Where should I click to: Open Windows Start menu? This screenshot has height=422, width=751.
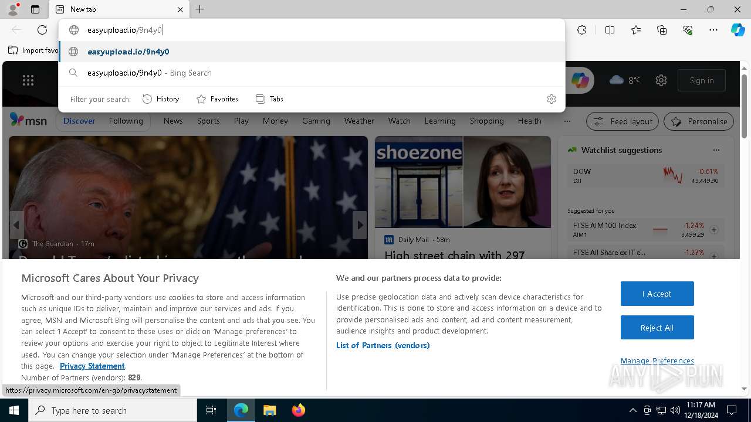click(x=14, y=410)
